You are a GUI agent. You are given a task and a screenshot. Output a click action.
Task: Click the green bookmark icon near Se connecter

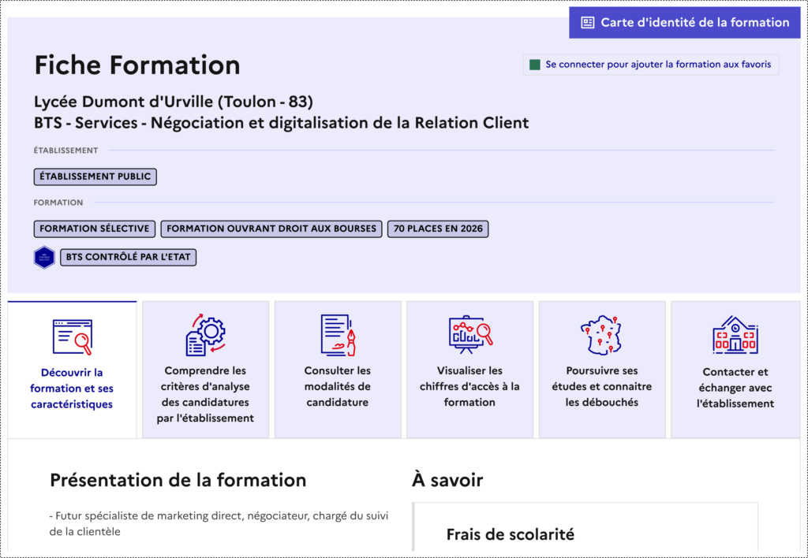point(535,64)
